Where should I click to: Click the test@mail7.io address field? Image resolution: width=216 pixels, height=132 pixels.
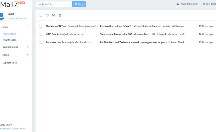click(x=54, y=4)
